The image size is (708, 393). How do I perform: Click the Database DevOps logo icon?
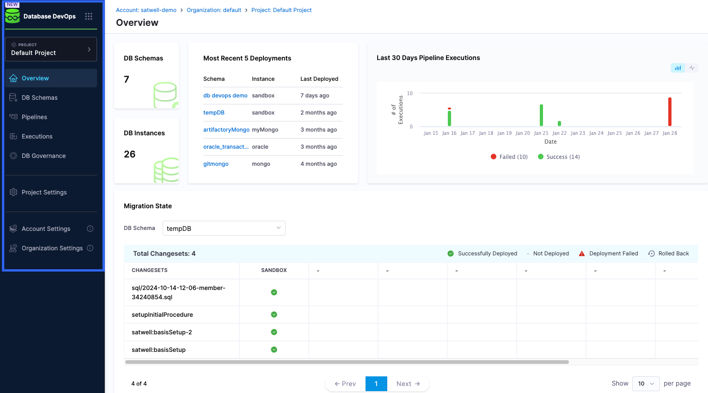coord(12,16)
